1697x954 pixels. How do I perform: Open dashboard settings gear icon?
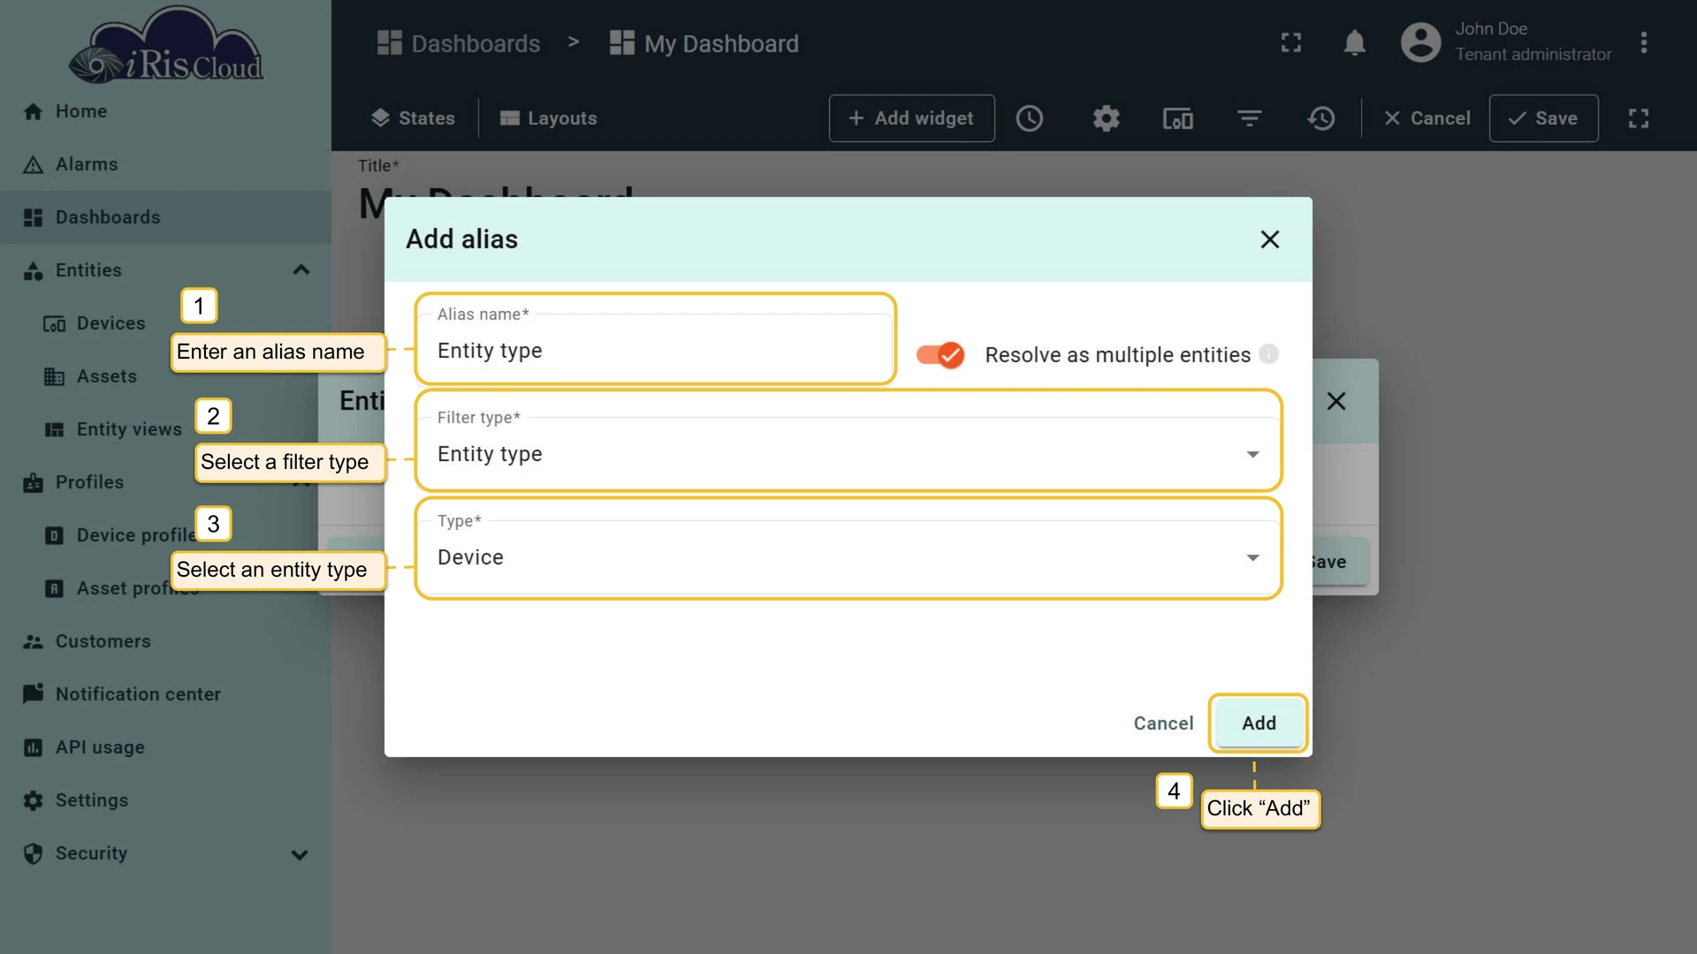point(1106,118)
